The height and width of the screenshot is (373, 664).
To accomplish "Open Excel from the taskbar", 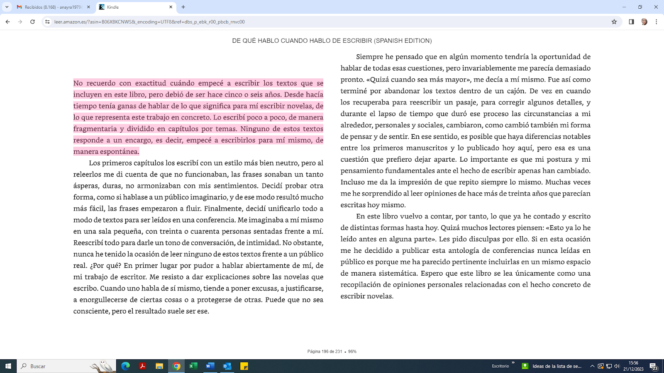I will tap(193, 366).
